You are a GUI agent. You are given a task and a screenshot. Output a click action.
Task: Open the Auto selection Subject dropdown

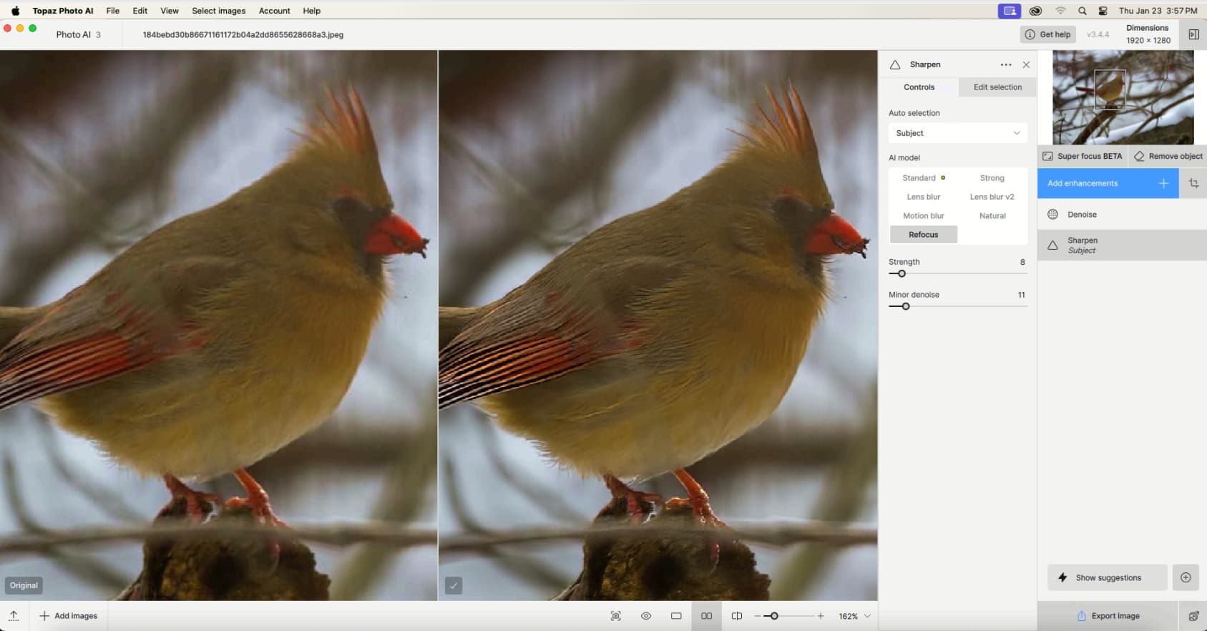(957, 133)
